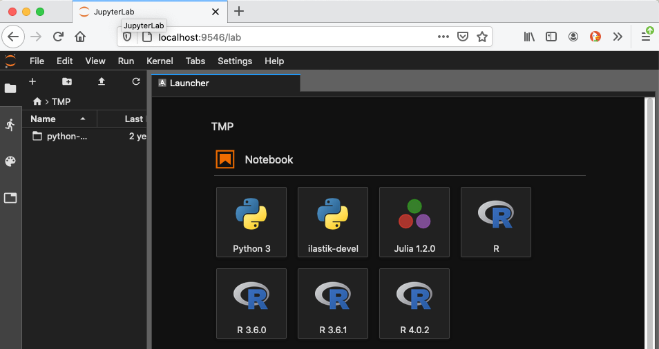Open the tracking protection shield icon

pyautogui.click(x=127, y=37)
